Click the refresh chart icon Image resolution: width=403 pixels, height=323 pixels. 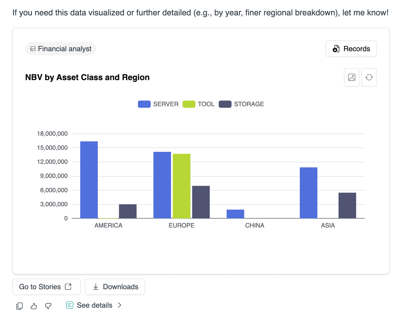point(369,77)
